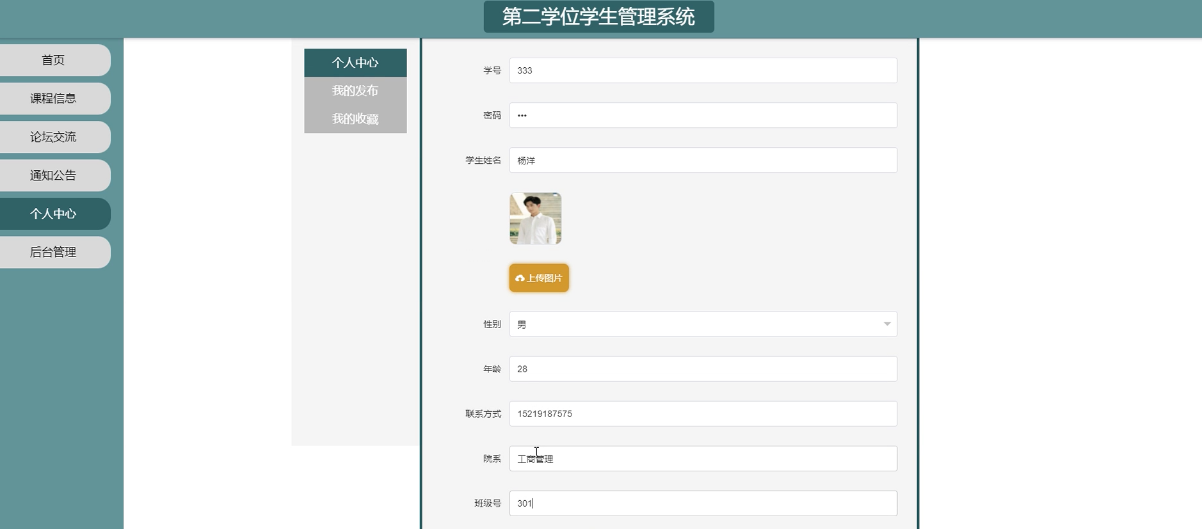Click the 年龄 field label

click(492, 369)
